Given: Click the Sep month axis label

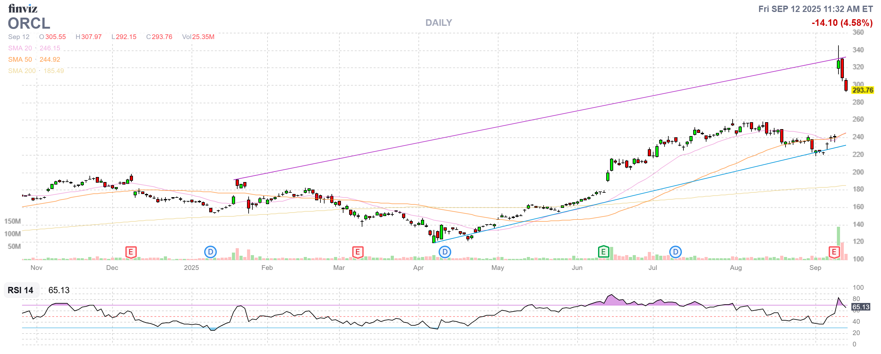Looking at the screenshot, I should pyautogui.click(x=815, y=268).
